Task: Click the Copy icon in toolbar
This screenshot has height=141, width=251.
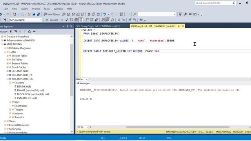Action: coord(94,14)
